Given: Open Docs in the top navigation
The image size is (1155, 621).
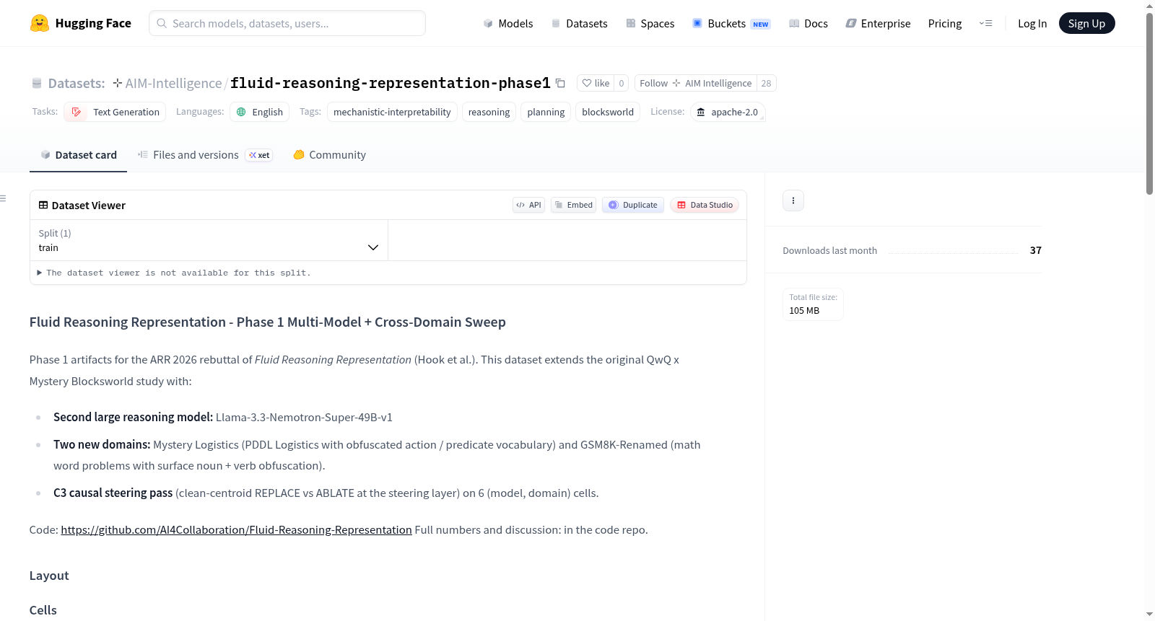Looking at the screenshot, I should [x=808, y=23].
